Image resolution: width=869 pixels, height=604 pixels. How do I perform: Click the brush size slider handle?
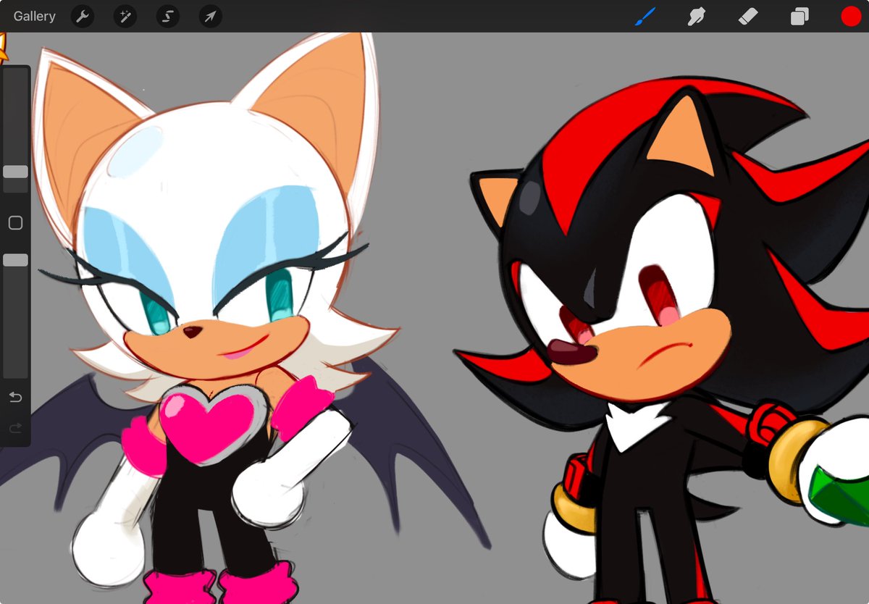tap(15, 172)
